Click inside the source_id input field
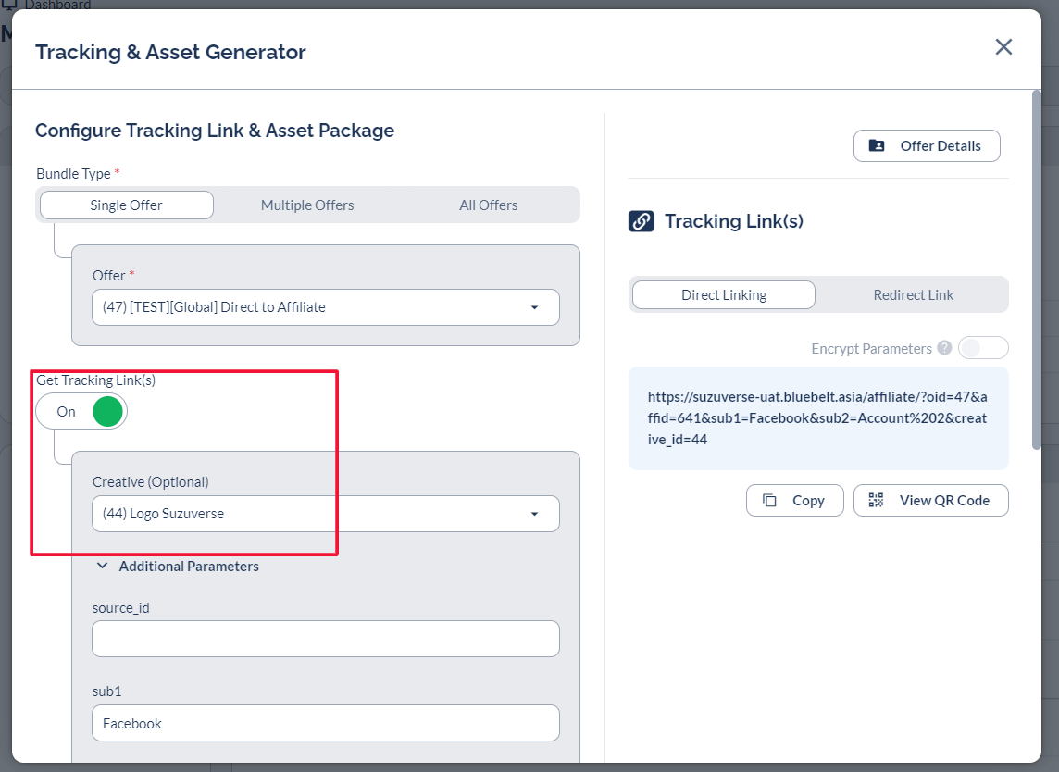The height and width of the screenshot is (772, 1059). click(x=326, y=639)
